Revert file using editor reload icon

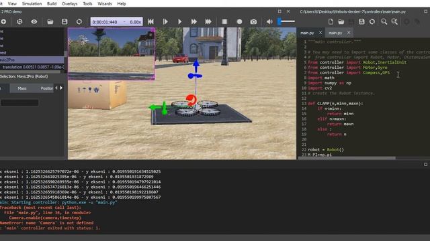tap(372, 21)
